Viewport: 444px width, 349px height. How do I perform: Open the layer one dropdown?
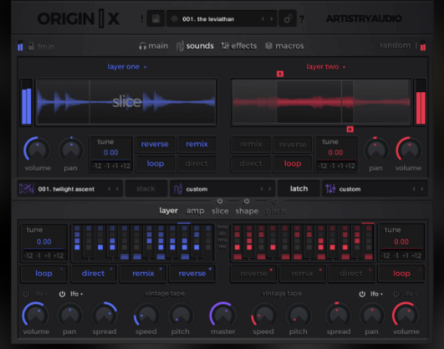[127, 67]
